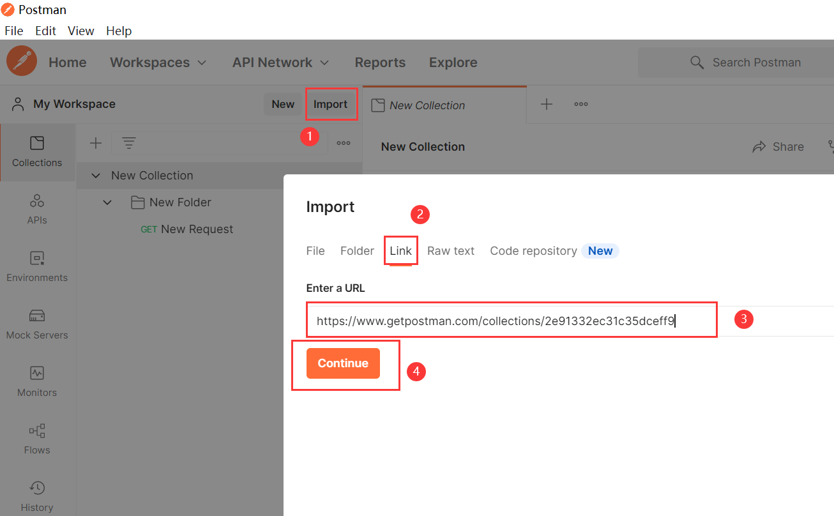
Task: Open the History sidebar panel
Action: [x=37, y=497]
